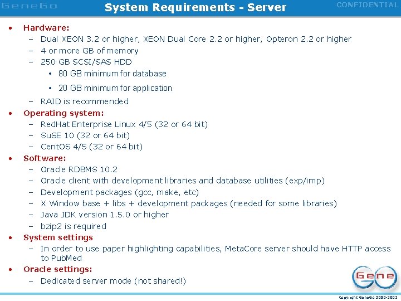The height and width of the screenshot is (301, 401).
Task: Click the GeneGo globe logo at bottom
Action: 375,278
